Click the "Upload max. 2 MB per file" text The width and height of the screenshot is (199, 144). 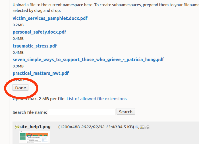click(39, 99)
